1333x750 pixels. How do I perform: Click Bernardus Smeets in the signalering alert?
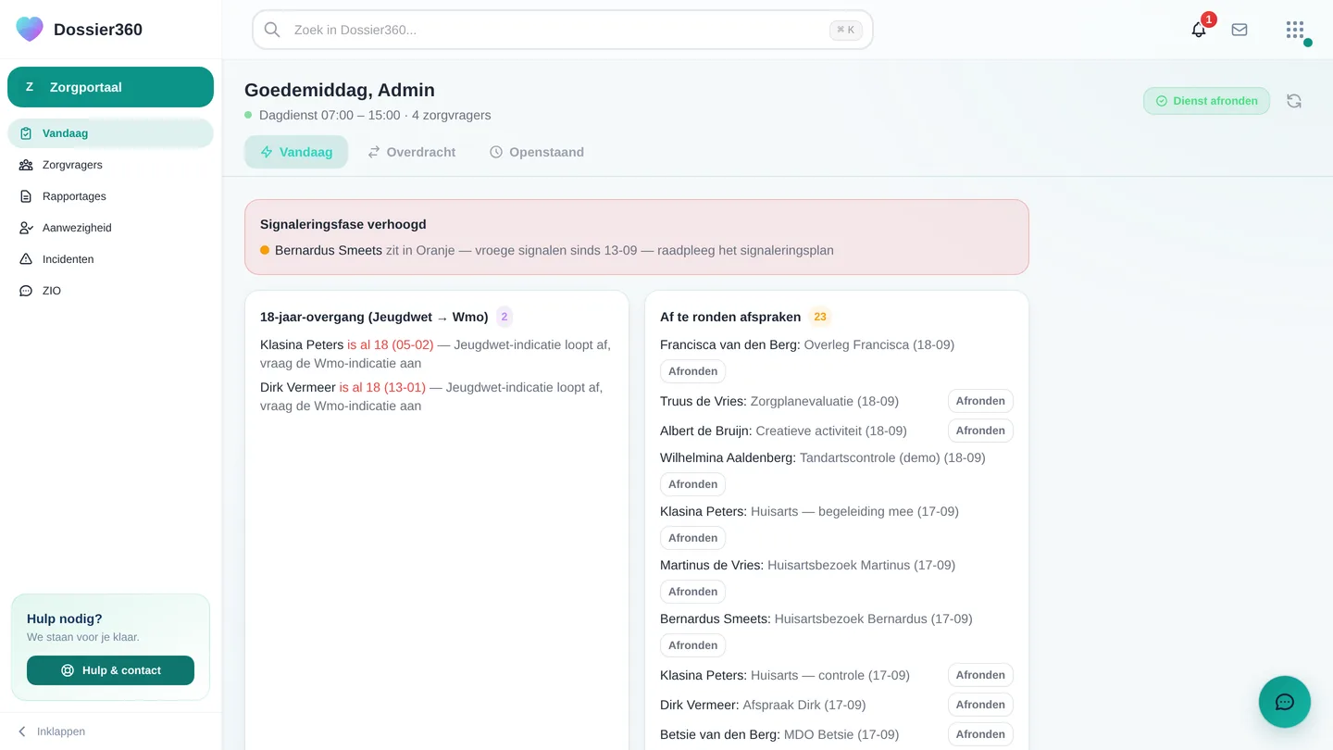[x=329, y=250]
